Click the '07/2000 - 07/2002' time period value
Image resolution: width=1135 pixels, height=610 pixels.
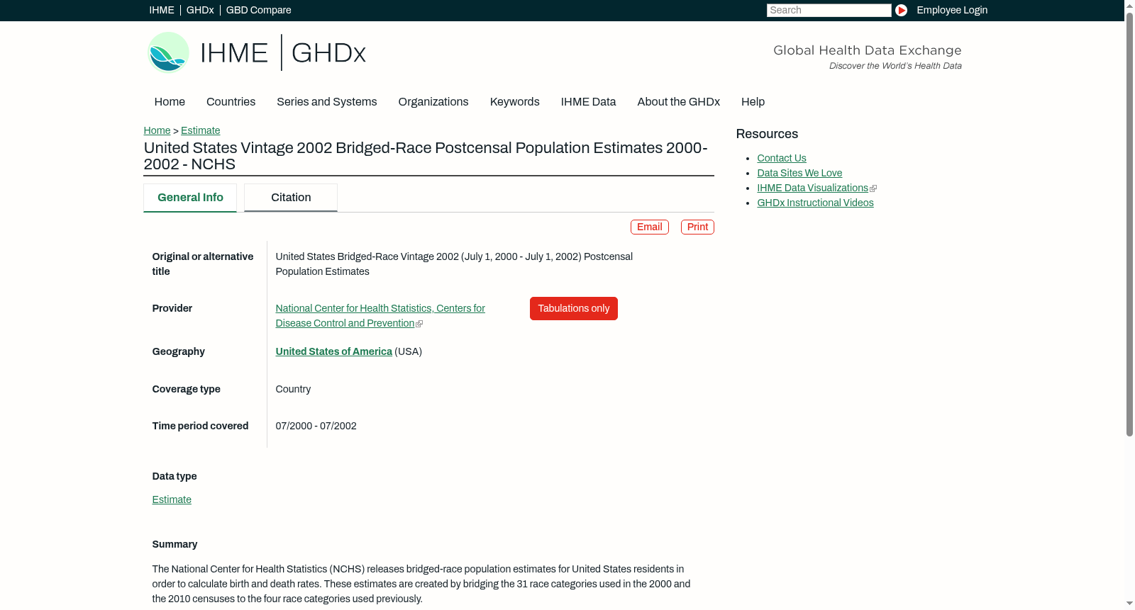tap(316, 426)
